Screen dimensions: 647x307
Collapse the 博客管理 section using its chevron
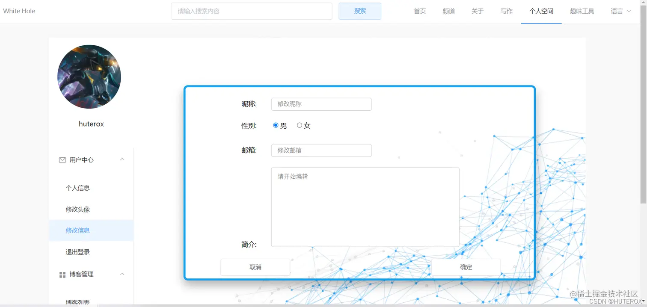click(x=122, y=274)
